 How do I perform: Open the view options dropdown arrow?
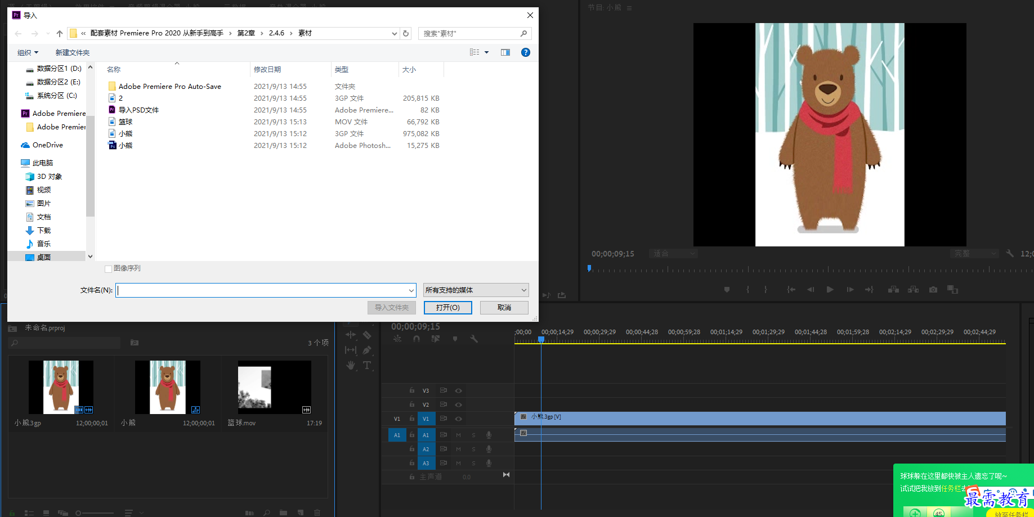(487, 52)
